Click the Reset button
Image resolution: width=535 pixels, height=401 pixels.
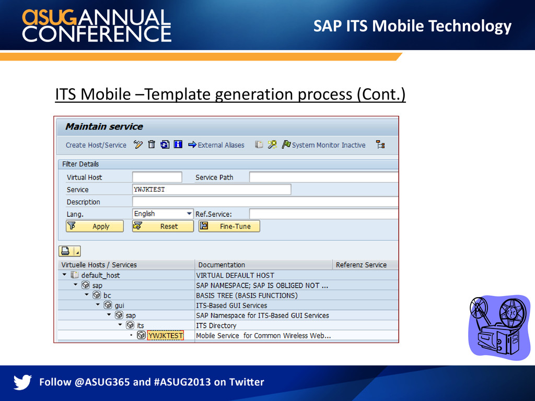tap(163, 226)
